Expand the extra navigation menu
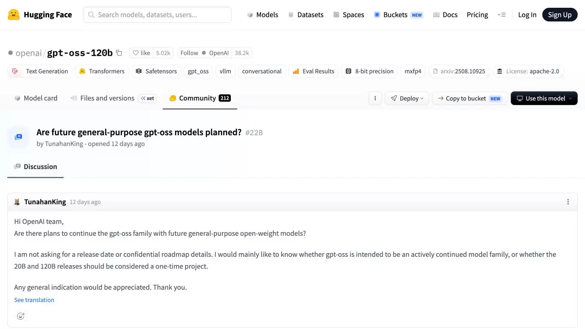Image resolution: width=585 pixels, height=329 pixels. [501, 15]
